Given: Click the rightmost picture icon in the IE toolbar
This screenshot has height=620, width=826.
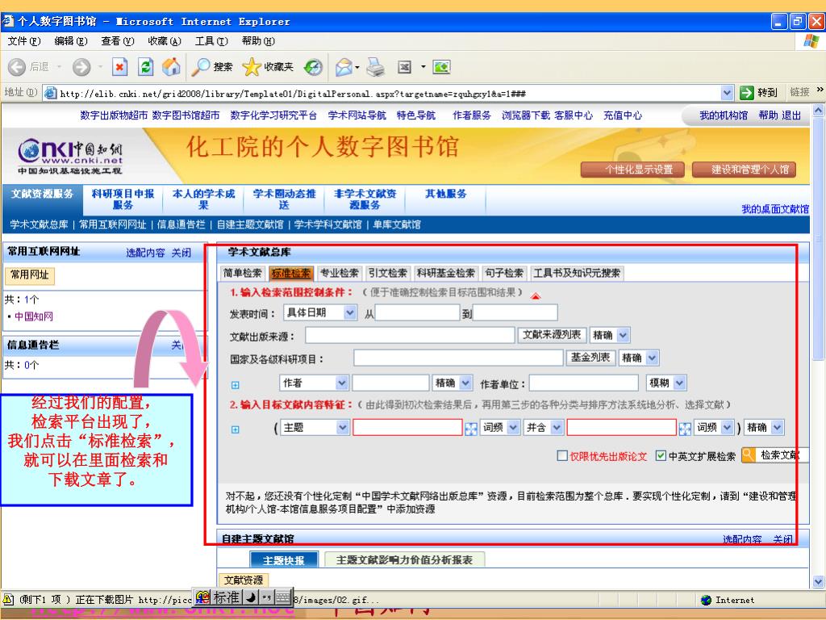Looking at the screenshot, I should (441, 67).
